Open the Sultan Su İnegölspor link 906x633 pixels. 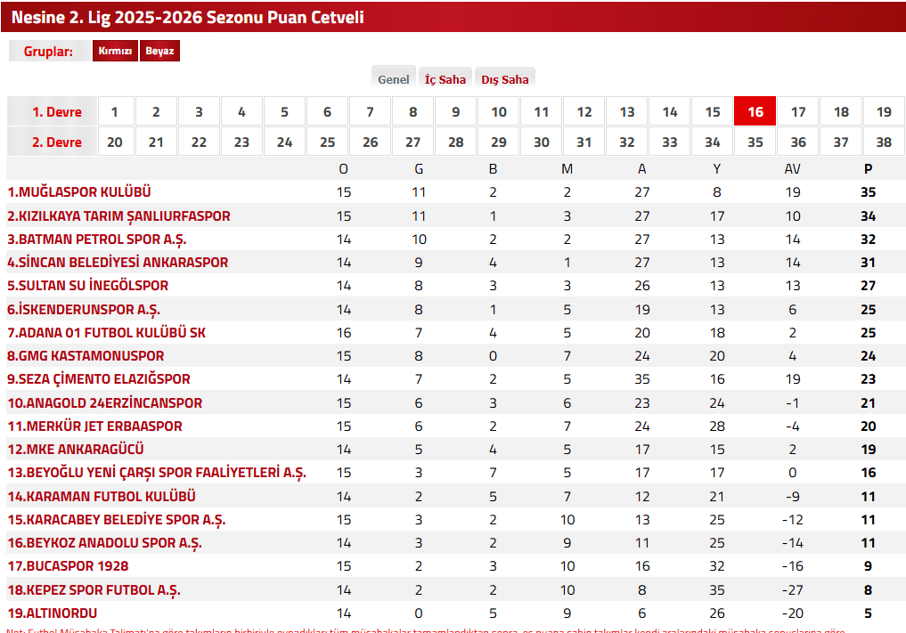[87, 286]
